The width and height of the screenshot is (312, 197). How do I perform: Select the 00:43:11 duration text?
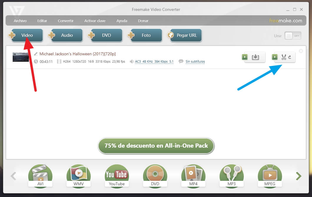(46, 62)
